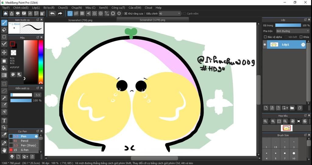This screenshot has height=165, width=312.
Task: Select the Hand tool
Action: 4,150
